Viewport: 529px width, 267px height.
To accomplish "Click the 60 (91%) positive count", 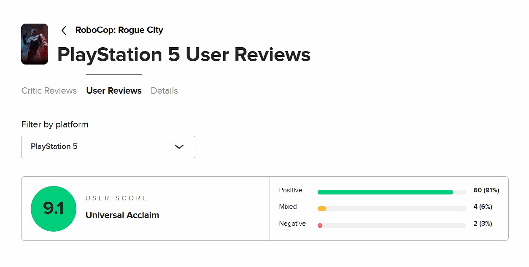I will click(486, 190).
